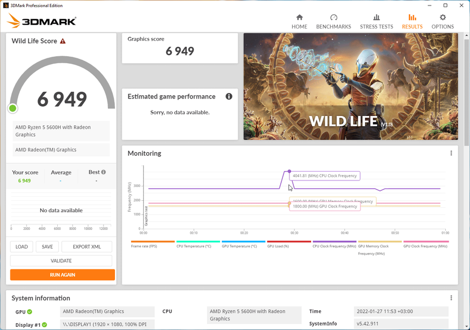
Task: Click the Wild Life banner image
Action: pyautogui.click(x=351, y=86)
